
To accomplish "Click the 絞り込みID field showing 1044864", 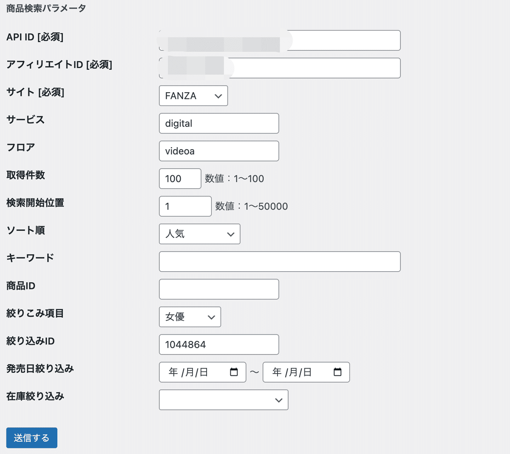I will [219, 344].
